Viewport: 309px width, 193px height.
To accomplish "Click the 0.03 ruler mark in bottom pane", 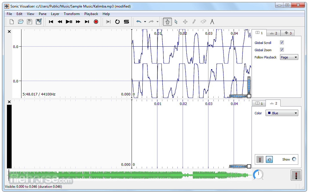I will click(209, 104).
